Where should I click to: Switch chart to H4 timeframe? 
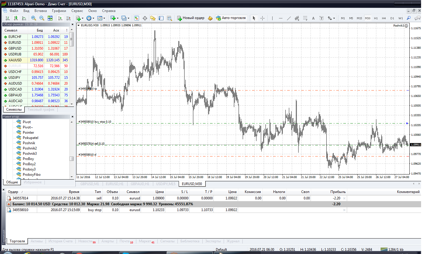[x=384, y=18]
